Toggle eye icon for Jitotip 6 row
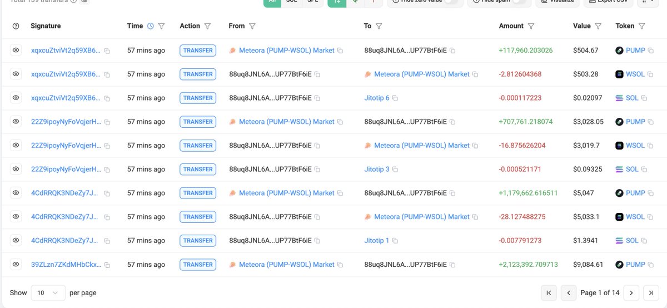Image resolution: width=667 pixels, height=308 pixels. [16, 98]
